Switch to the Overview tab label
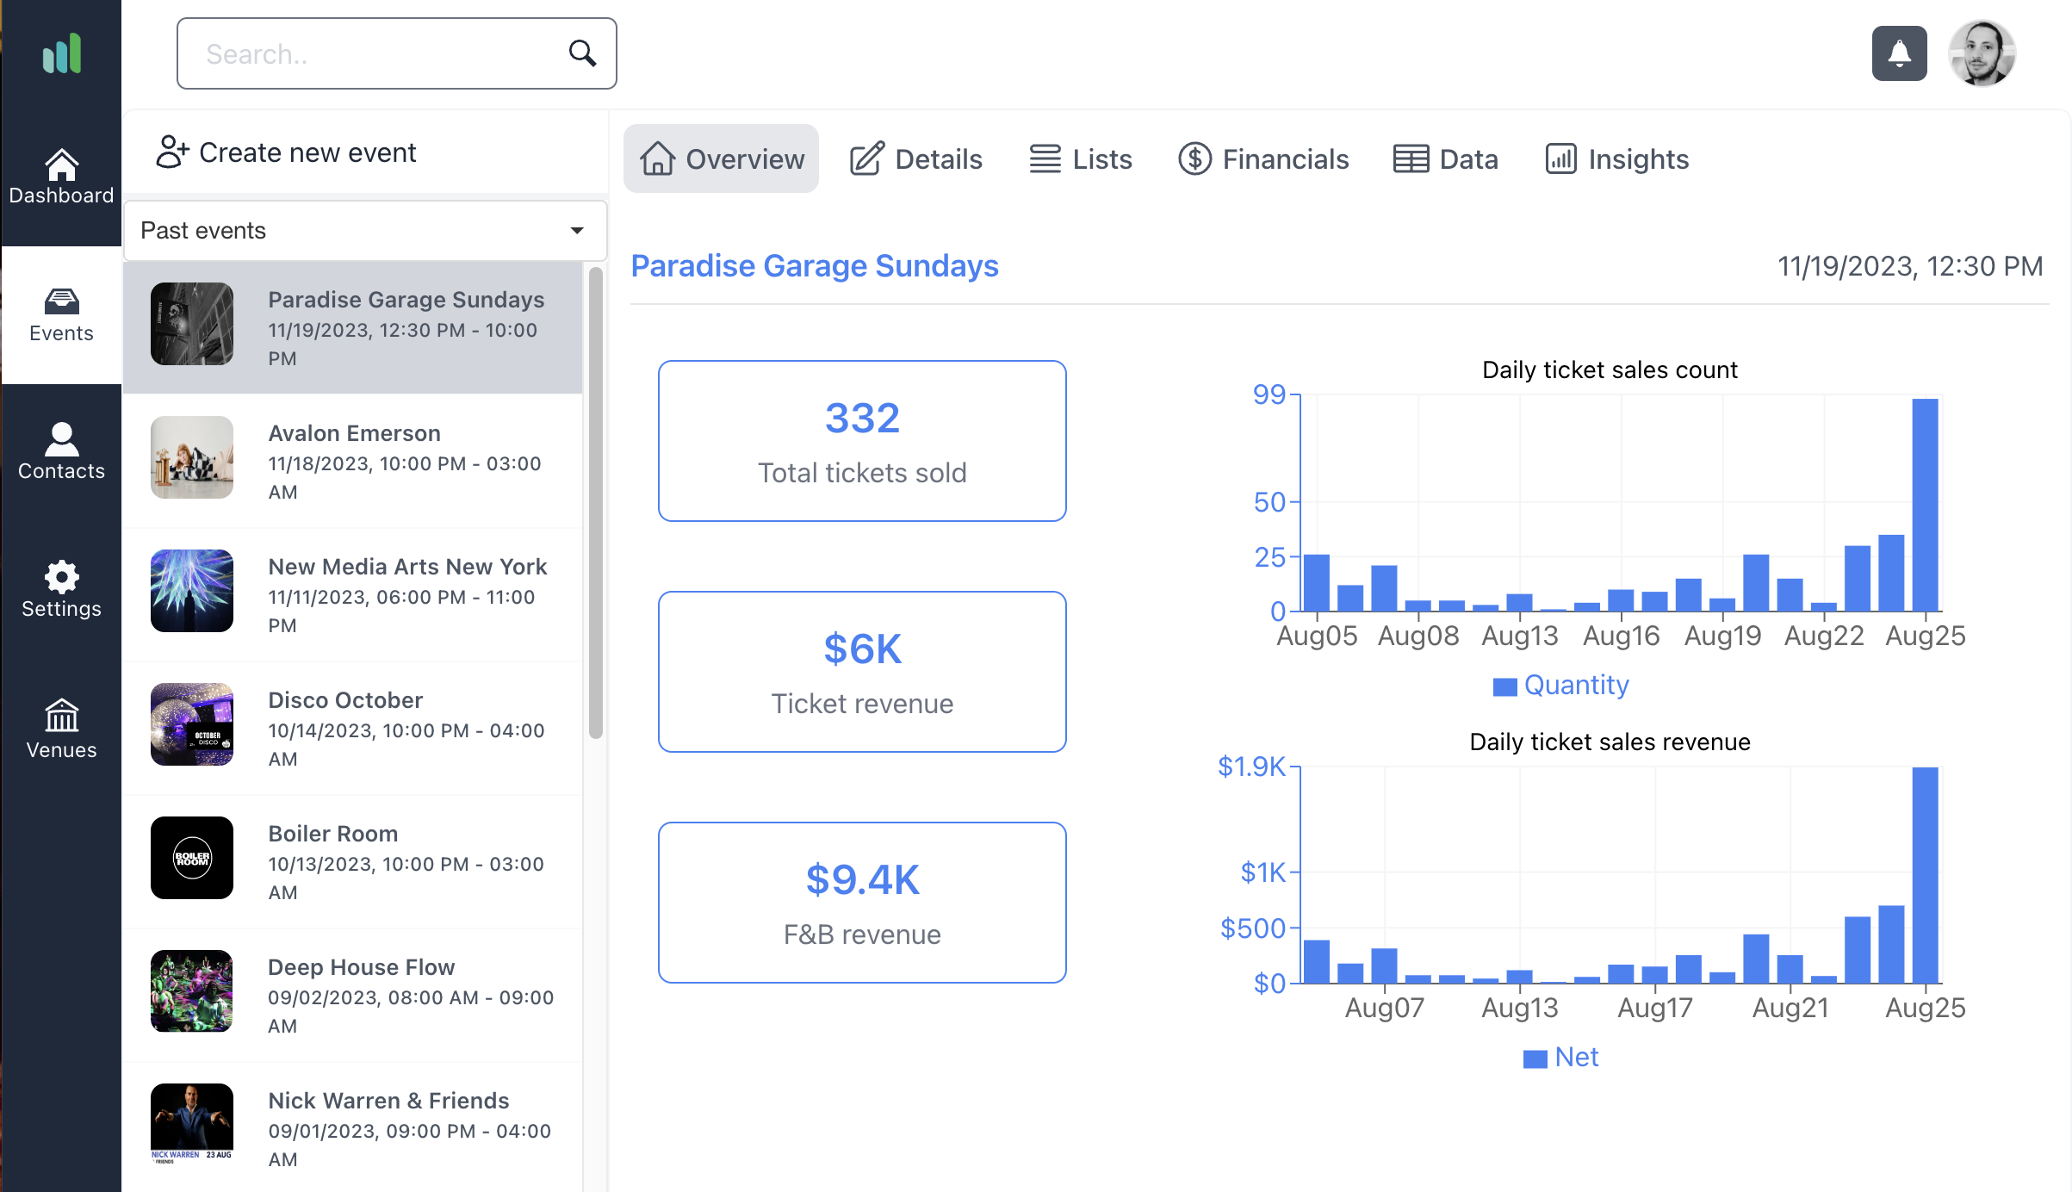 745,158
